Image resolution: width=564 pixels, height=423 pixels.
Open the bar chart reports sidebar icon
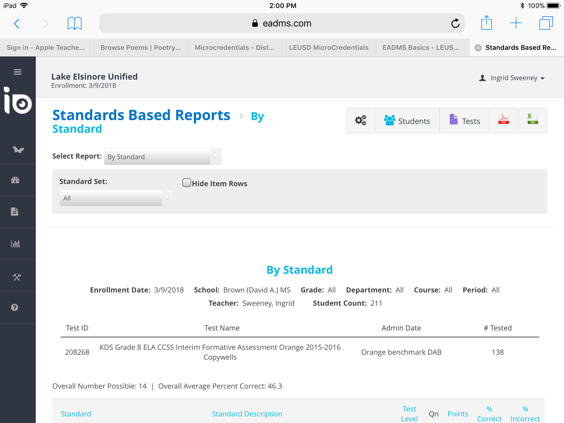coord(15,243)
